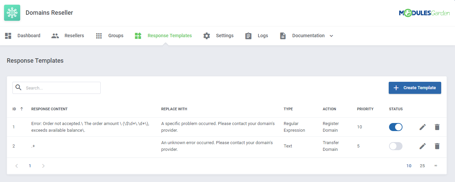Disable the status toggle for template 1
Image resolution: width=455 pixels, height=182 pixels.
(x=395, y=127)
